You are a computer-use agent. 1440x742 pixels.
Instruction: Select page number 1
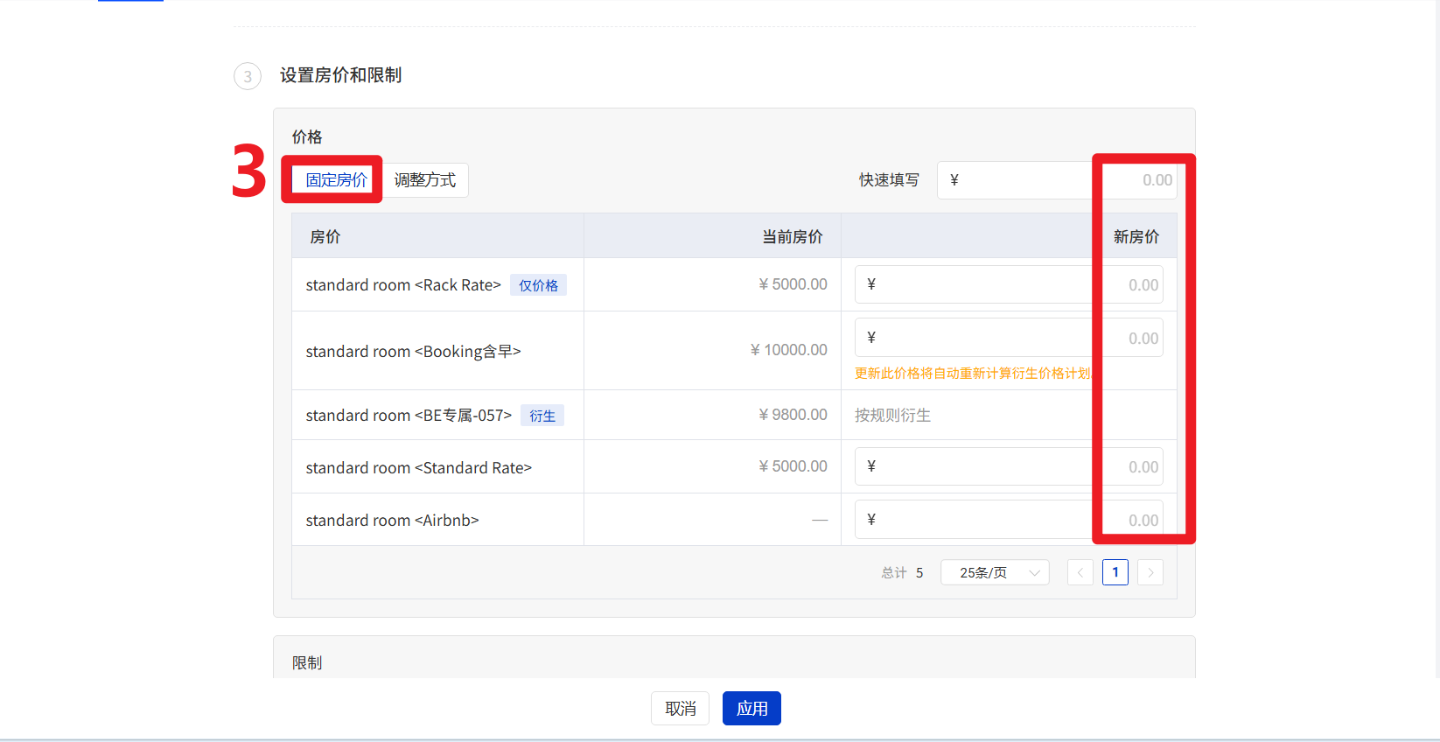coord(1115,572)
